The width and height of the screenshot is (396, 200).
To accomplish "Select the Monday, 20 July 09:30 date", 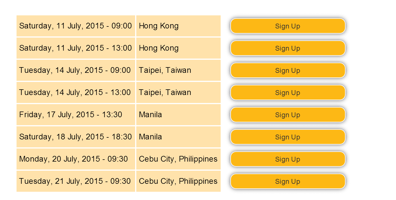I will [73, 159].
